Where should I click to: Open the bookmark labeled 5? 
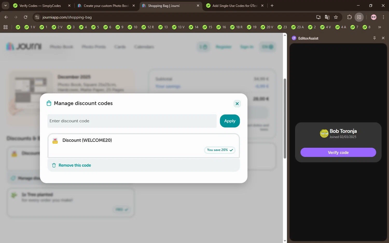tap(95, 27)
